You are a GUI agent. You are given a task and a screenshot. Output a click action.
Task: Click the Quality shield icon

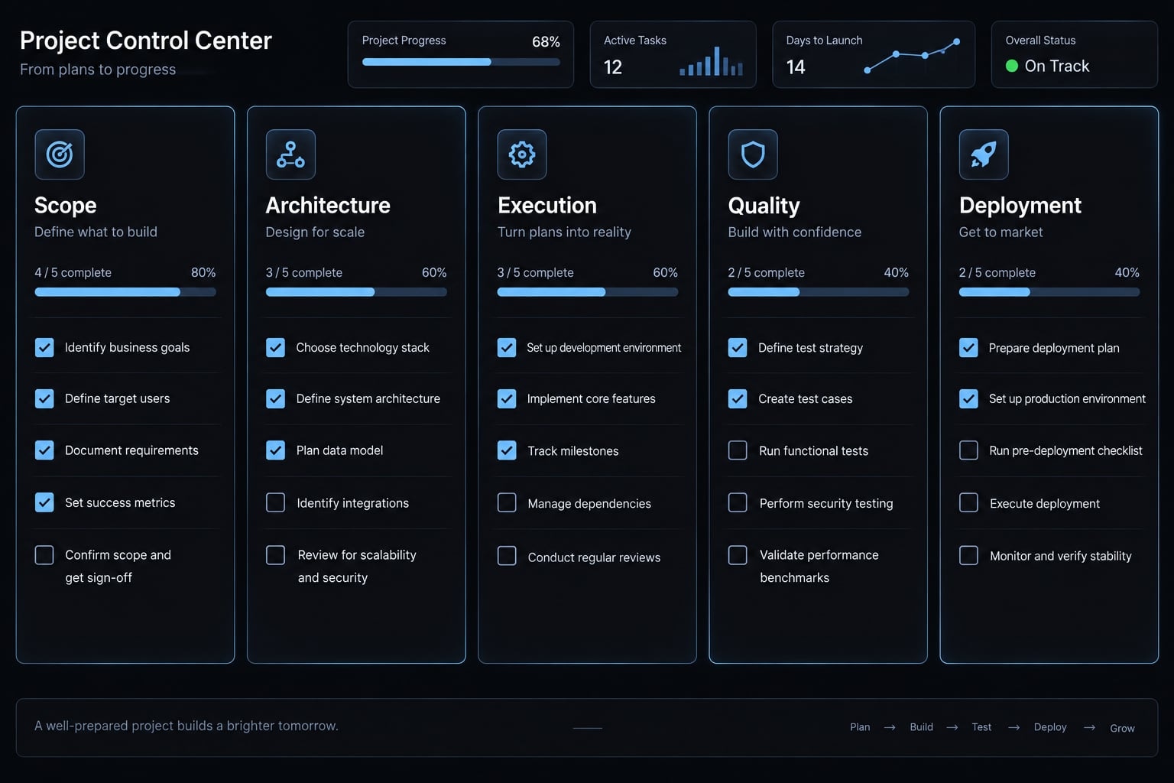point(753,154)
